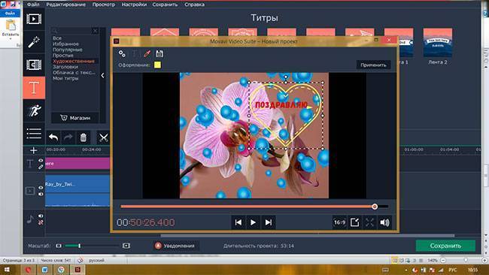Select the color properties eyedropper icon
This screenshot has height=275, width=489.
(x=147, y=53)
